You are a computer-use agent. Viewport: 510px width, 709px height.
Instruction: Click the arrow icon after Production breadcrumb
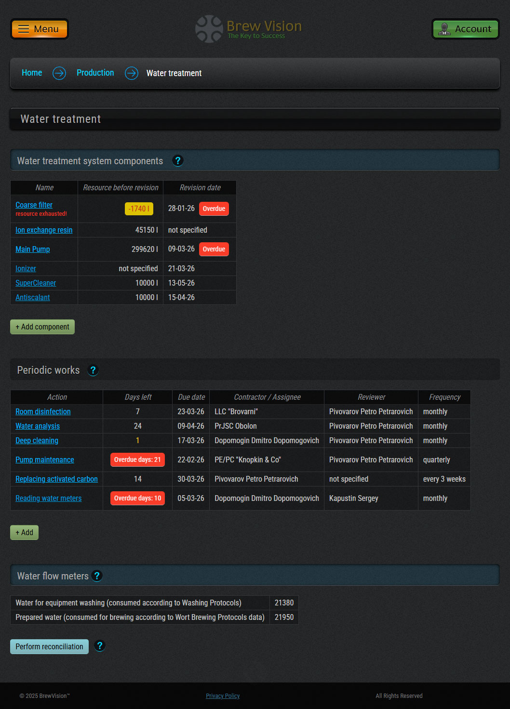pyautogui.click(x=131, y=73)
